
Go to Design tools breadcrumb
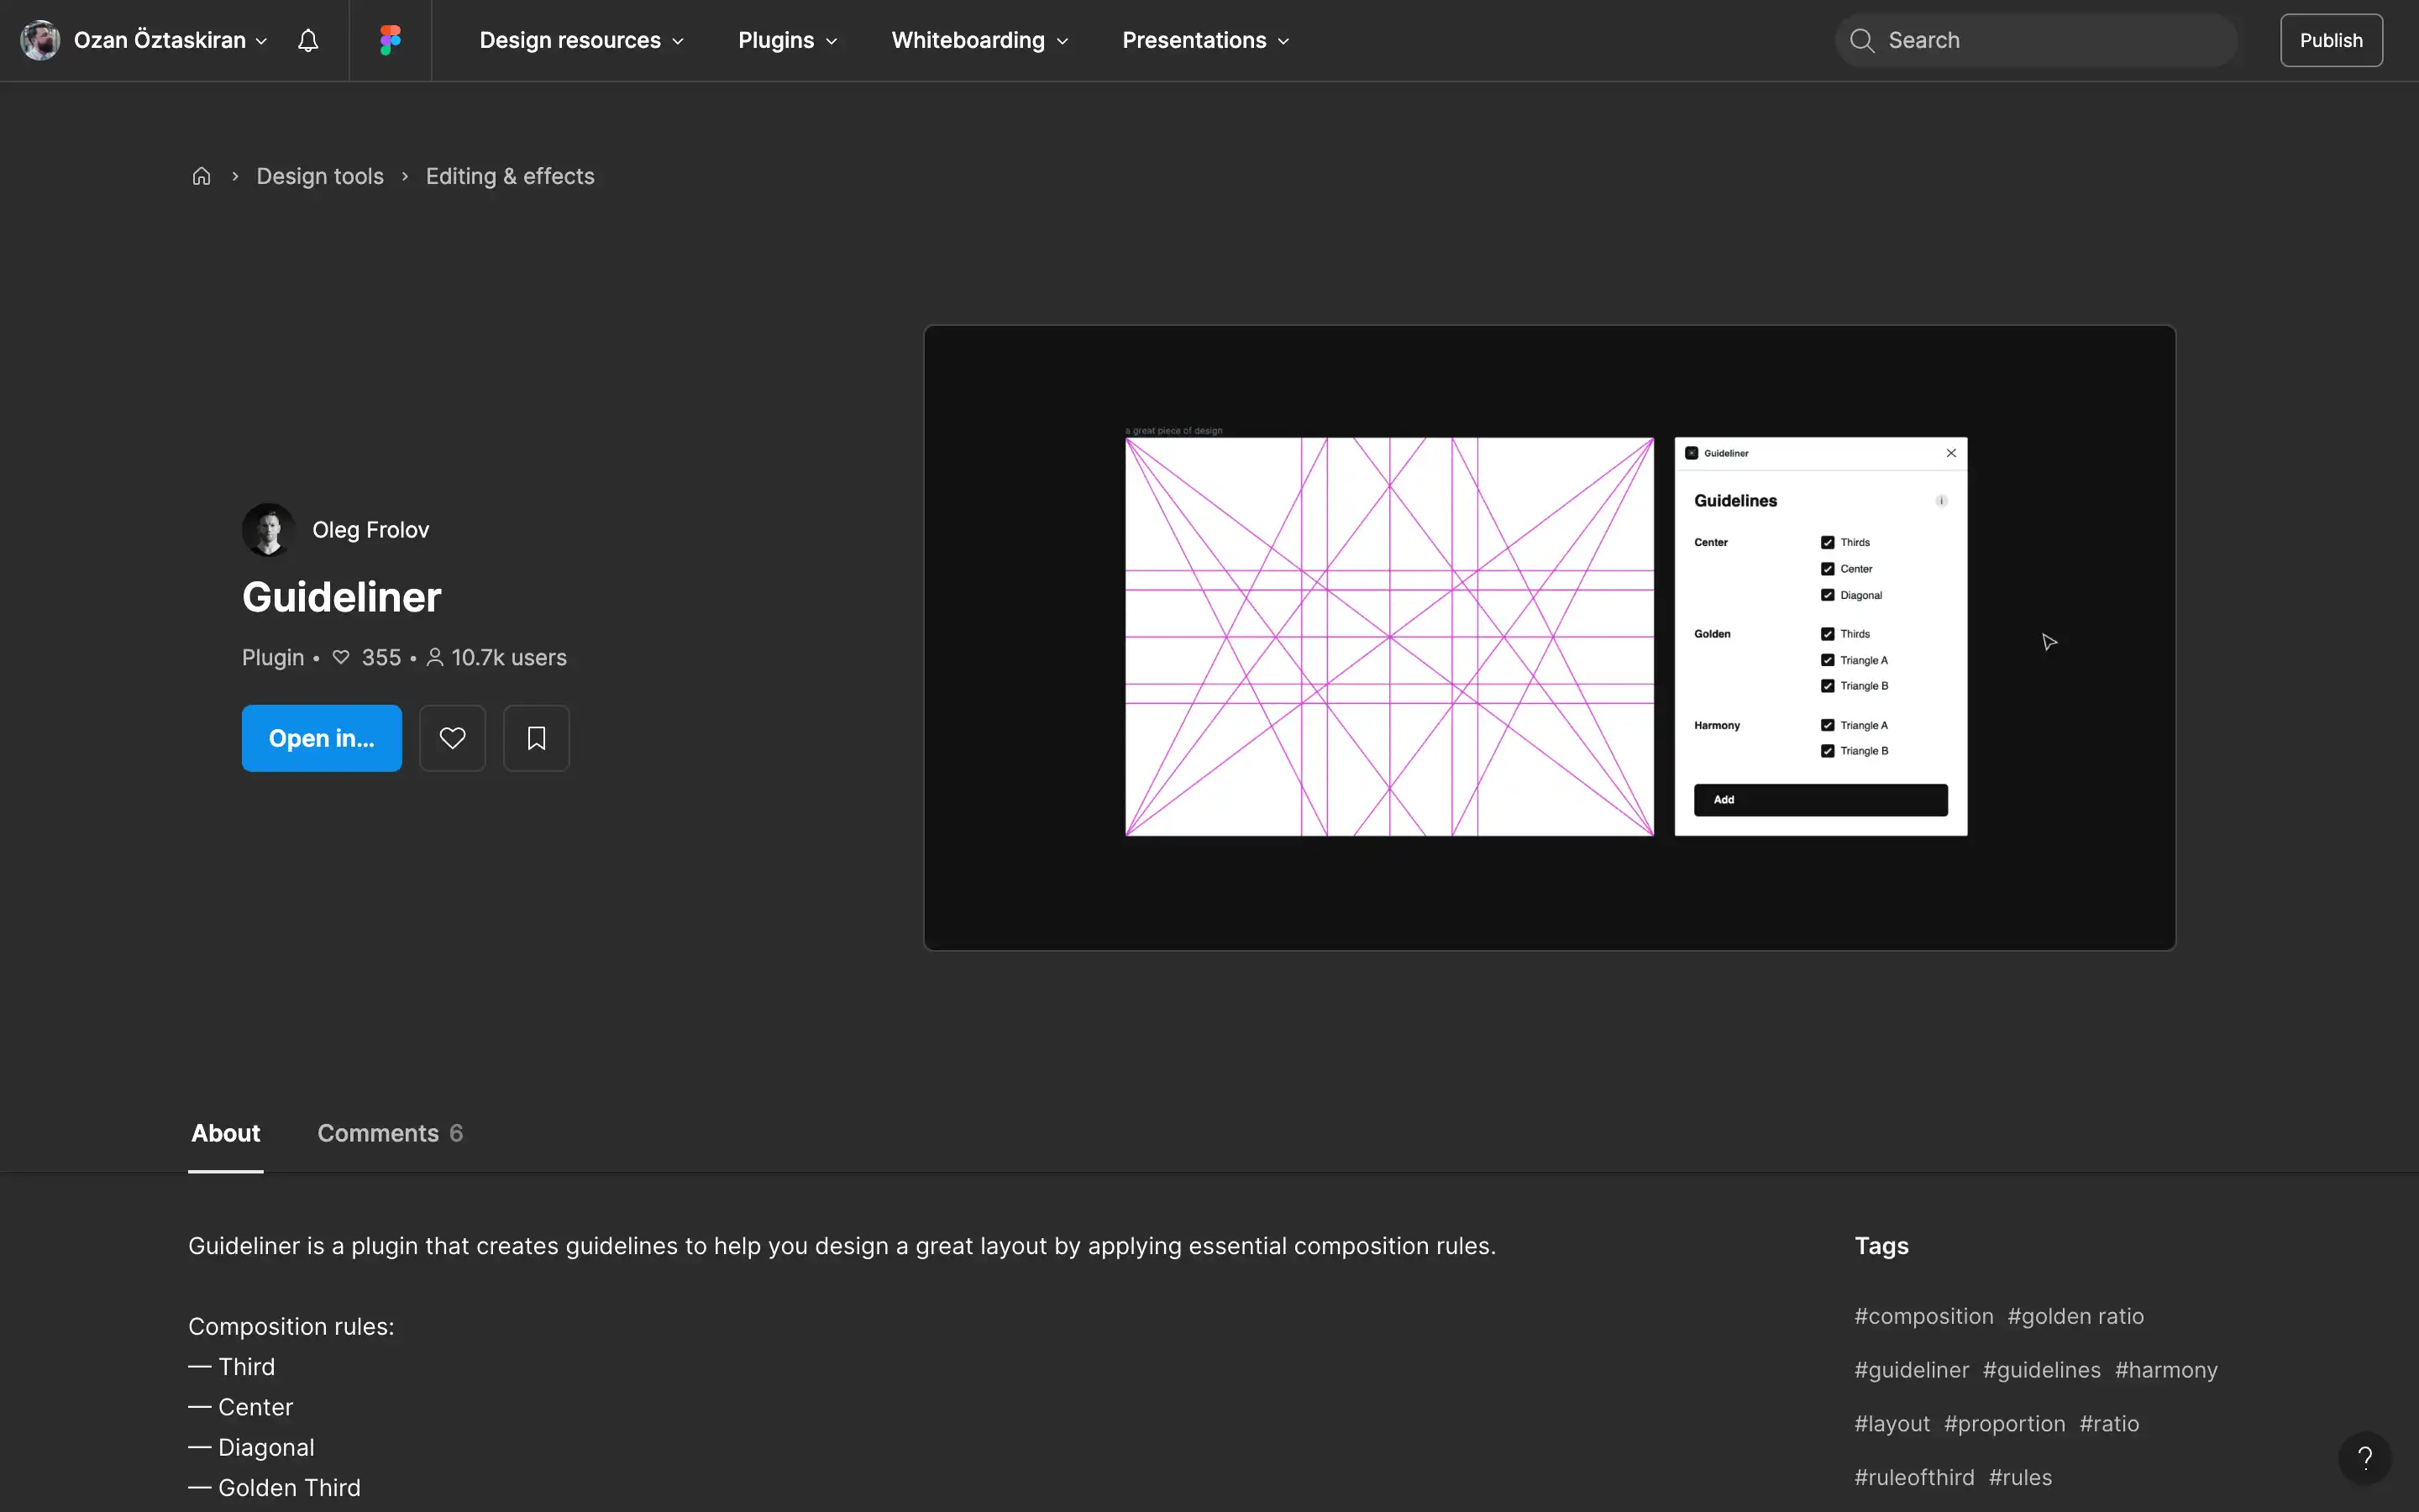point(320,176)
